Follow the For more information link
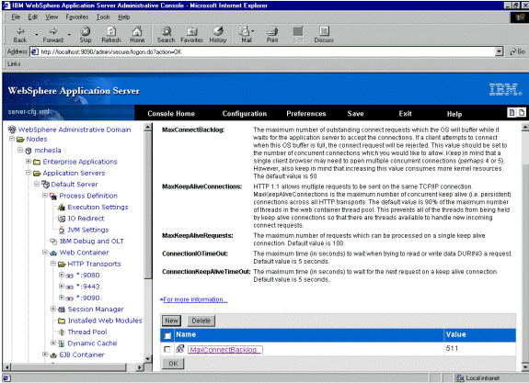The image size is (529, 383). coord(195,299)
